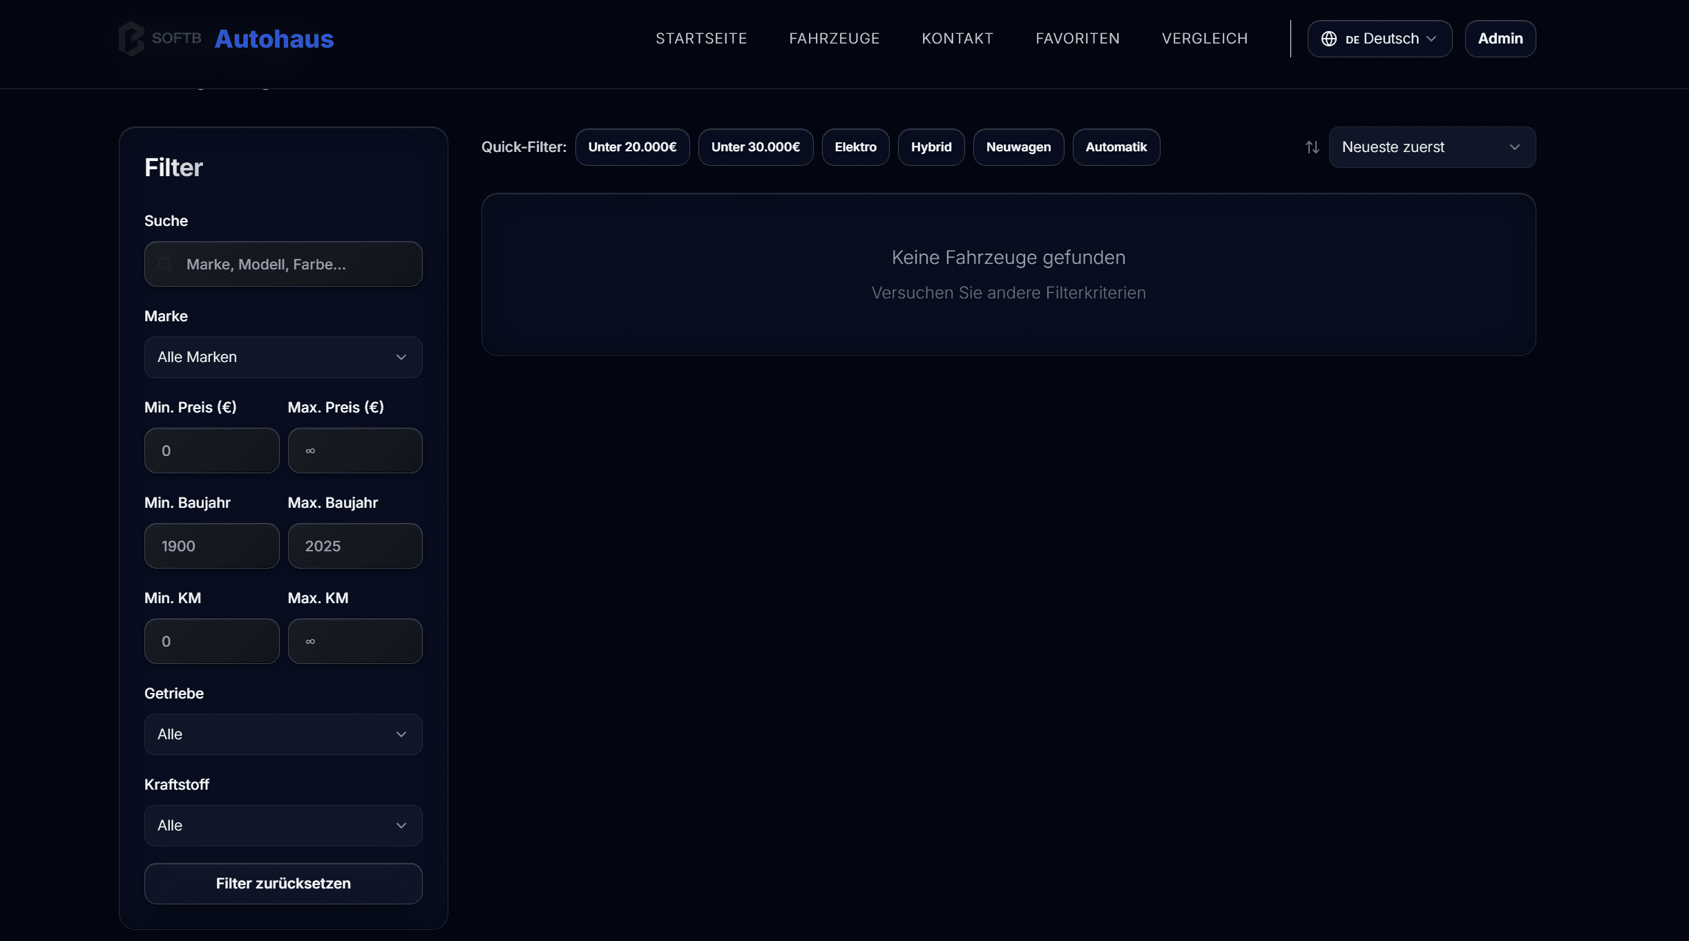Screen dimensions: 1689x941
Task: Enable the Automatik quick filter
Action: click(1115, 147)
